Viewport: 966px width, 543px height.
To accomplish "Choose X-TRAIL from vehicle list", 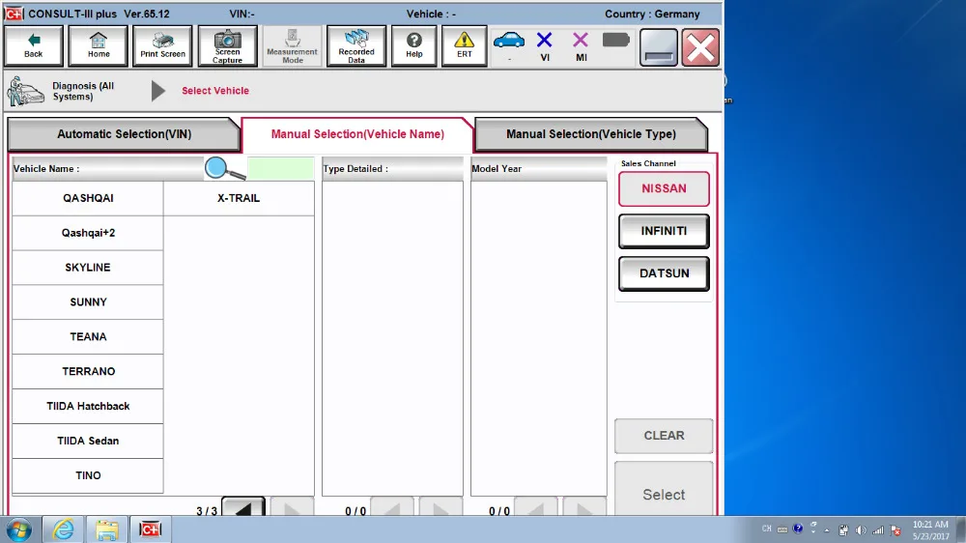I will click(x=239, y=198).
